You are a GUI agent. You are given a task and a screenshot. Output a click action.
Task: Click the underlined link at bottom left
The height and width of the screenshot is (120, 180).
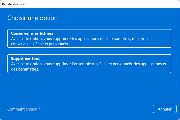(24, 109)
